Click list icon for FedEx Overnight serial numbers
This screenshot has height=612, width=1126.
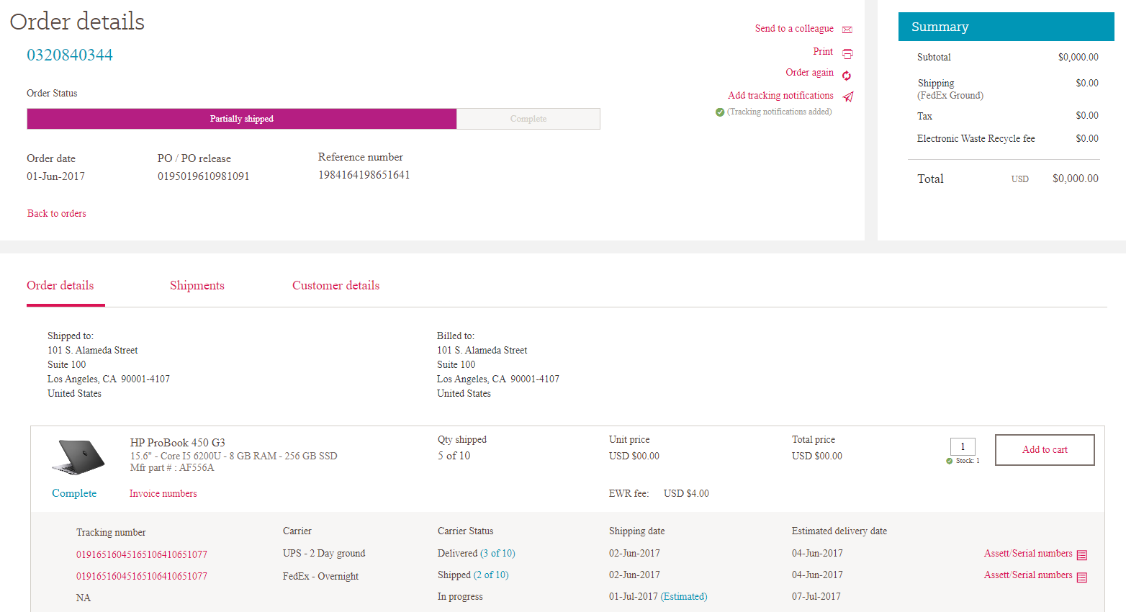pos(1081,577)
